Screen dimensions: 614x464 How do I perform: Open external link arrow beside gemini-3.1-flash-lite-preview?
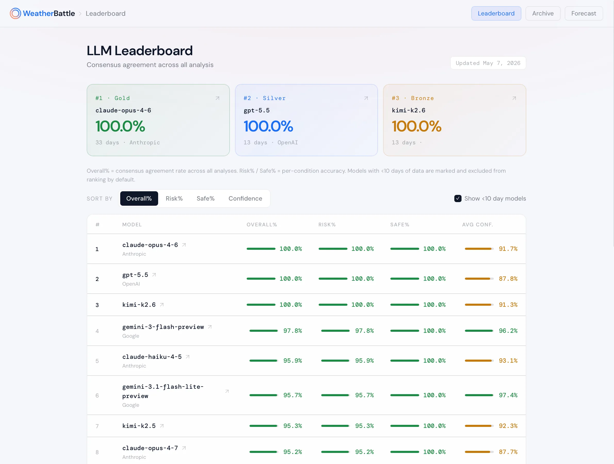tap(227, 391)
